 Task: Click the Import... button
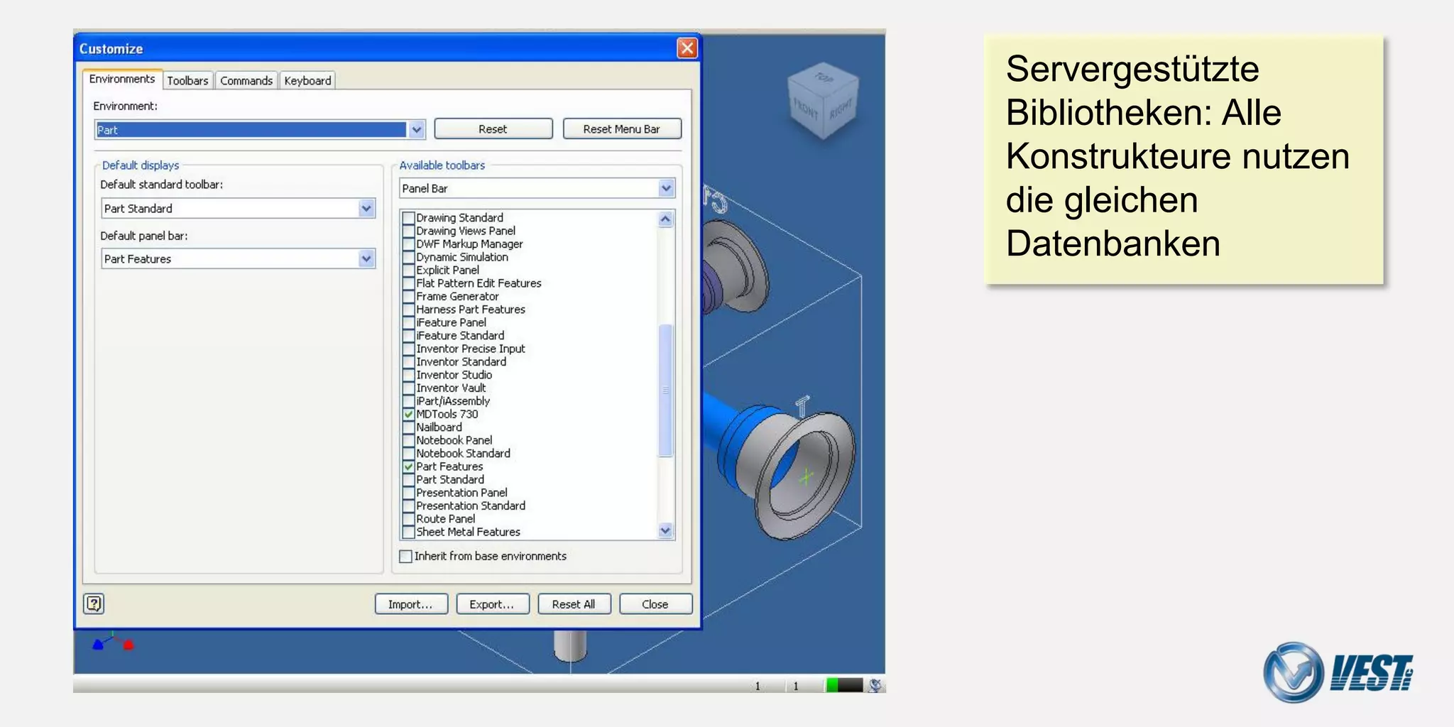411,604
